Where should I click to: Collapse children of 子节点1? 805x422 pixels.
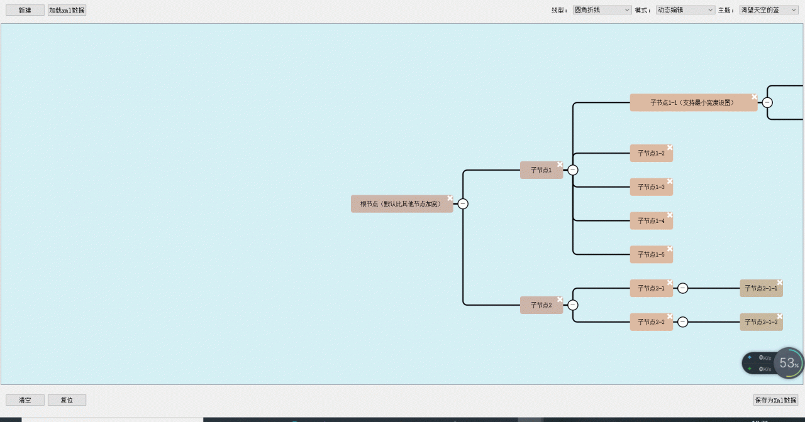tap(573, 170)
